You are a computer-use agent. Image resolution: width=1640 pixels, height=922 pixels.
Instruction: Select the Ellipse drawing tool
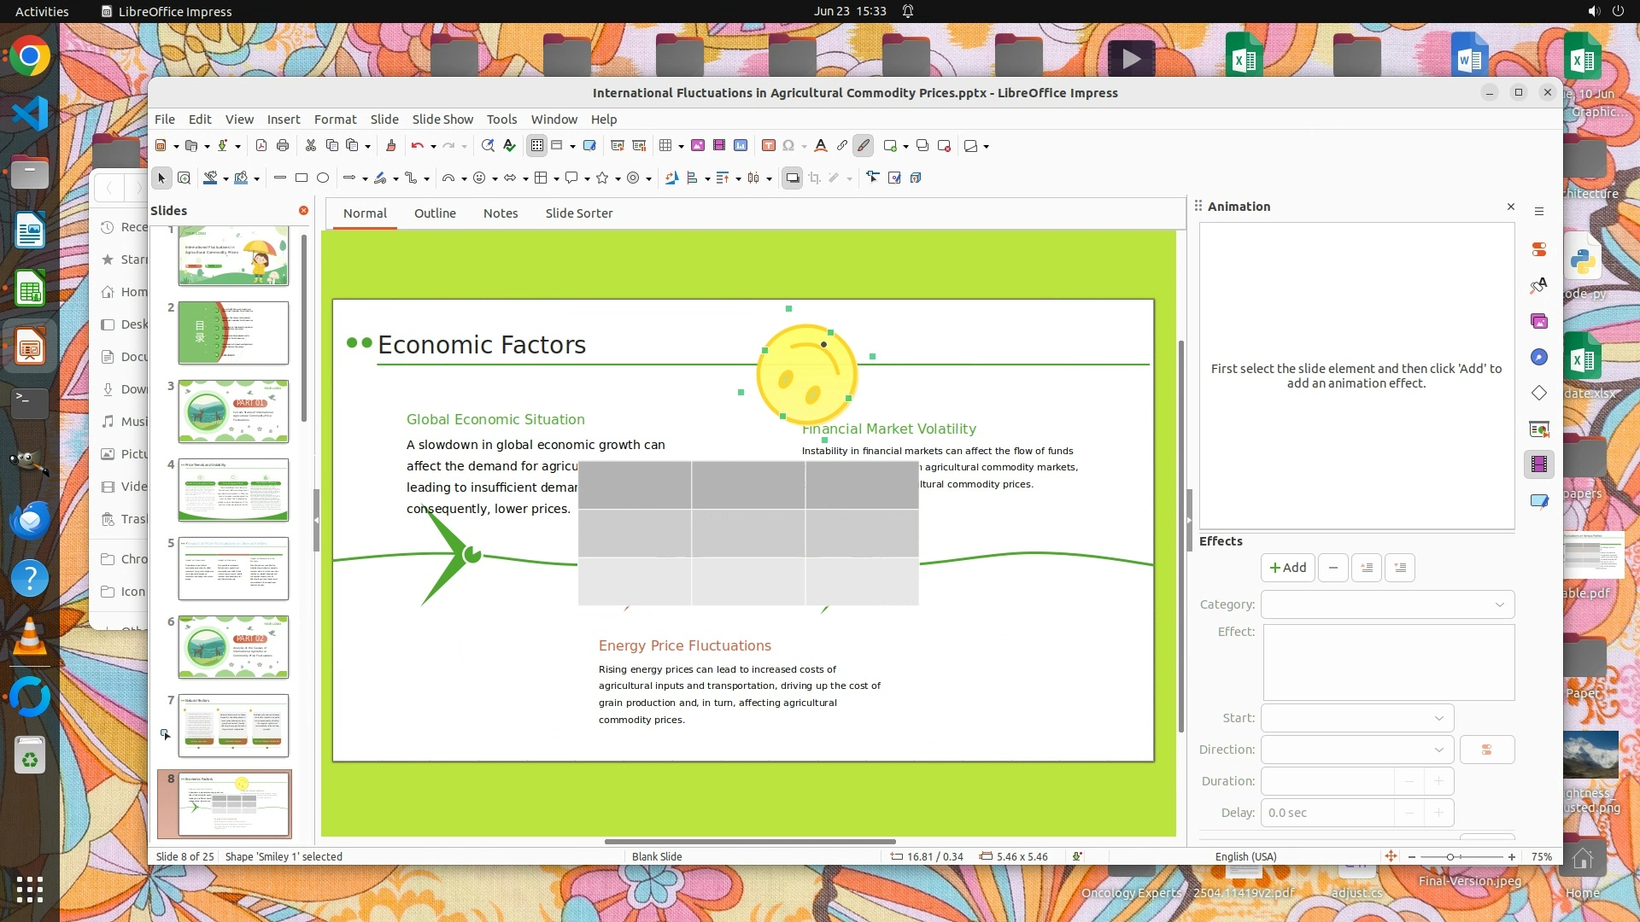[323, 178]
